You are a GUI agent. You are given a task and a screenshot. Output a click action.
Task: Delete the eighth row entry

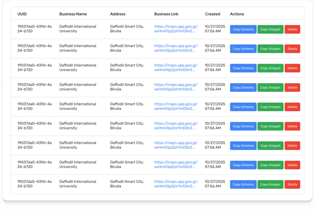point(292,165)
